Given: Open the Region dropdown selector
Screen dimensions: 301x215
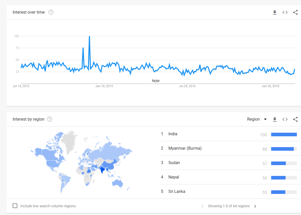Looking at the screenshot, I should coord(257,119).
